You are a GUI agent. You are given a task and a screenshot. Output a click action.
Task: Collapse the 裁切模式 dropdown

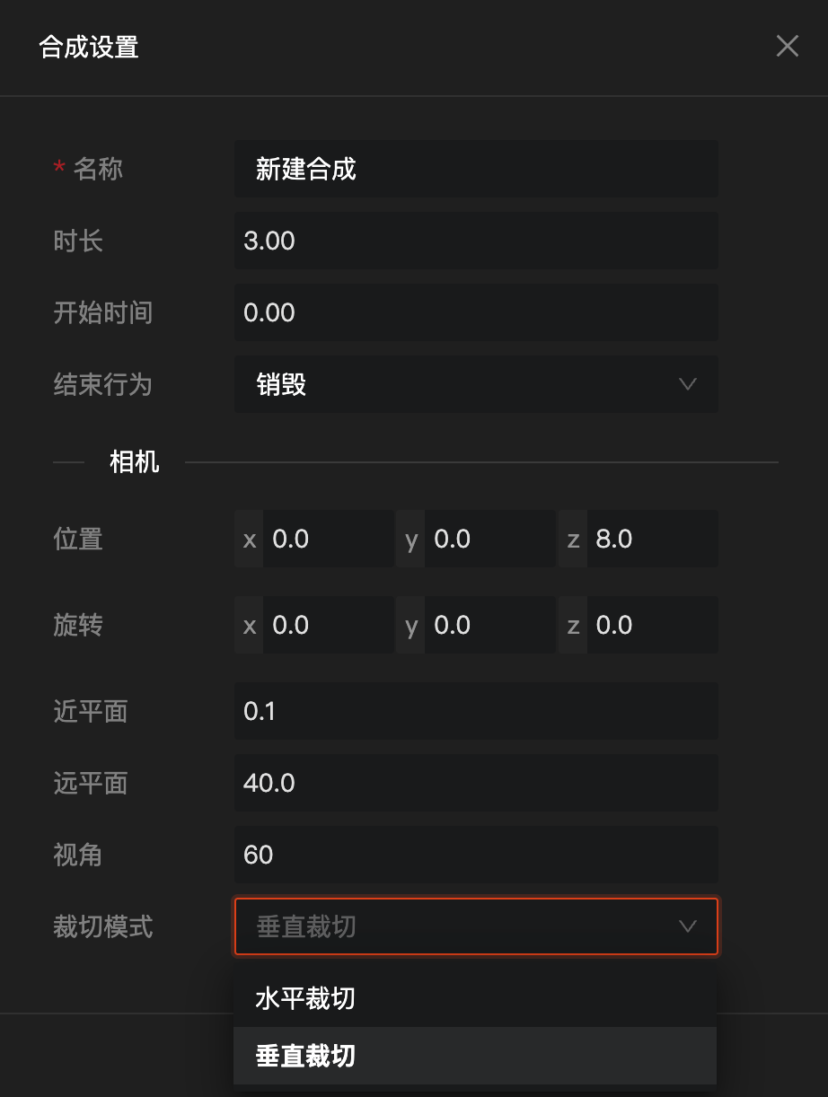(458, 926)
